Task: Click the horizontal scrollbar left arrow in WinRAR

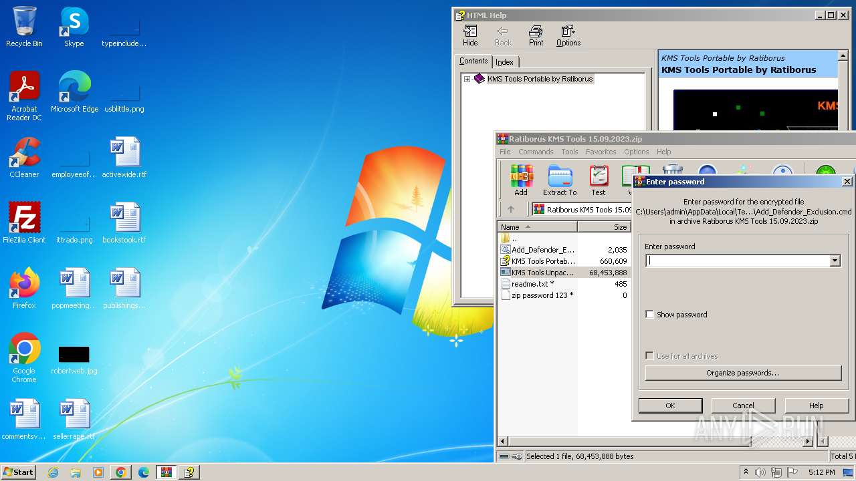Action: click(x=504, y=442)
